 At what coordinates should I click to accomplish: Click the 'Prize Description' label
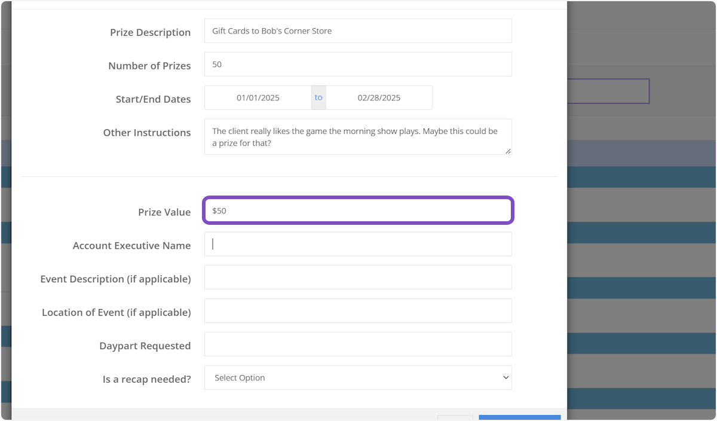pos(150,32)
